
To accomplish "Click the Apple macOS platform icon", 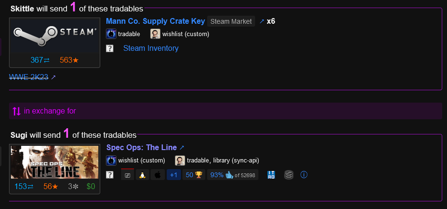I will pyautogui.click(x=158, y=175).
